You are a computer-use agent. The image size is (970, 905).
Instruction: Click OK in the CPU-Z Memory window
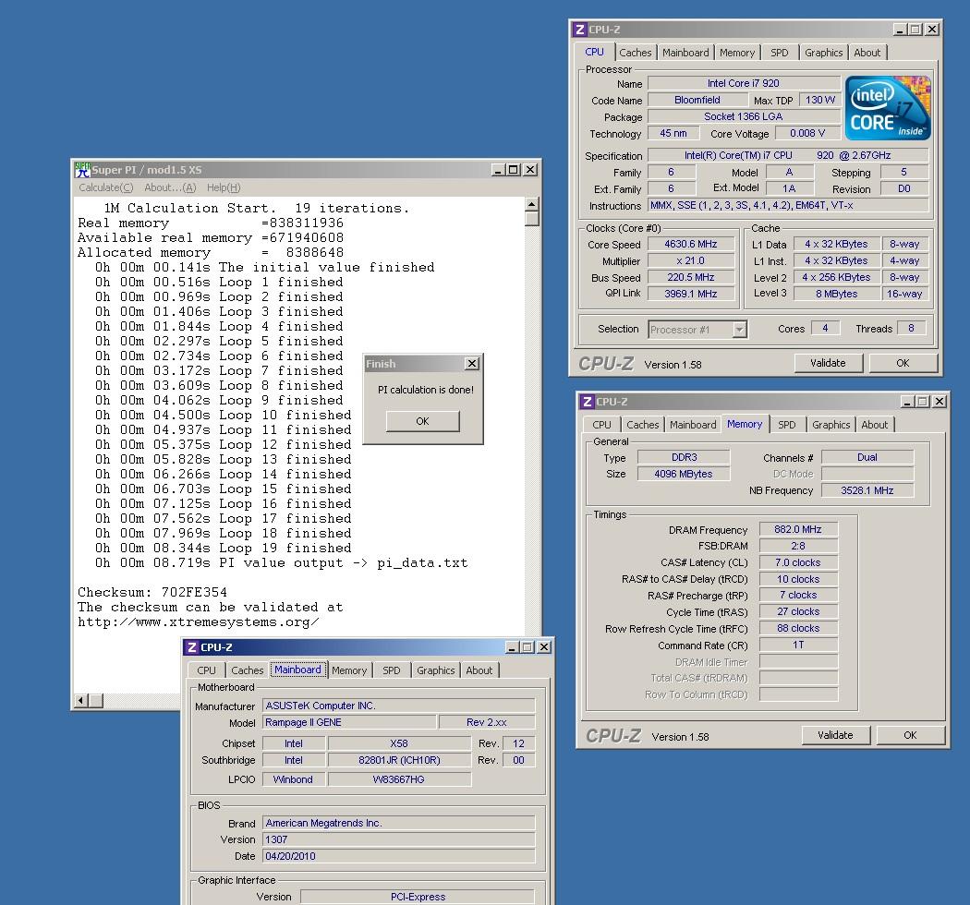[x=911, y=735]
